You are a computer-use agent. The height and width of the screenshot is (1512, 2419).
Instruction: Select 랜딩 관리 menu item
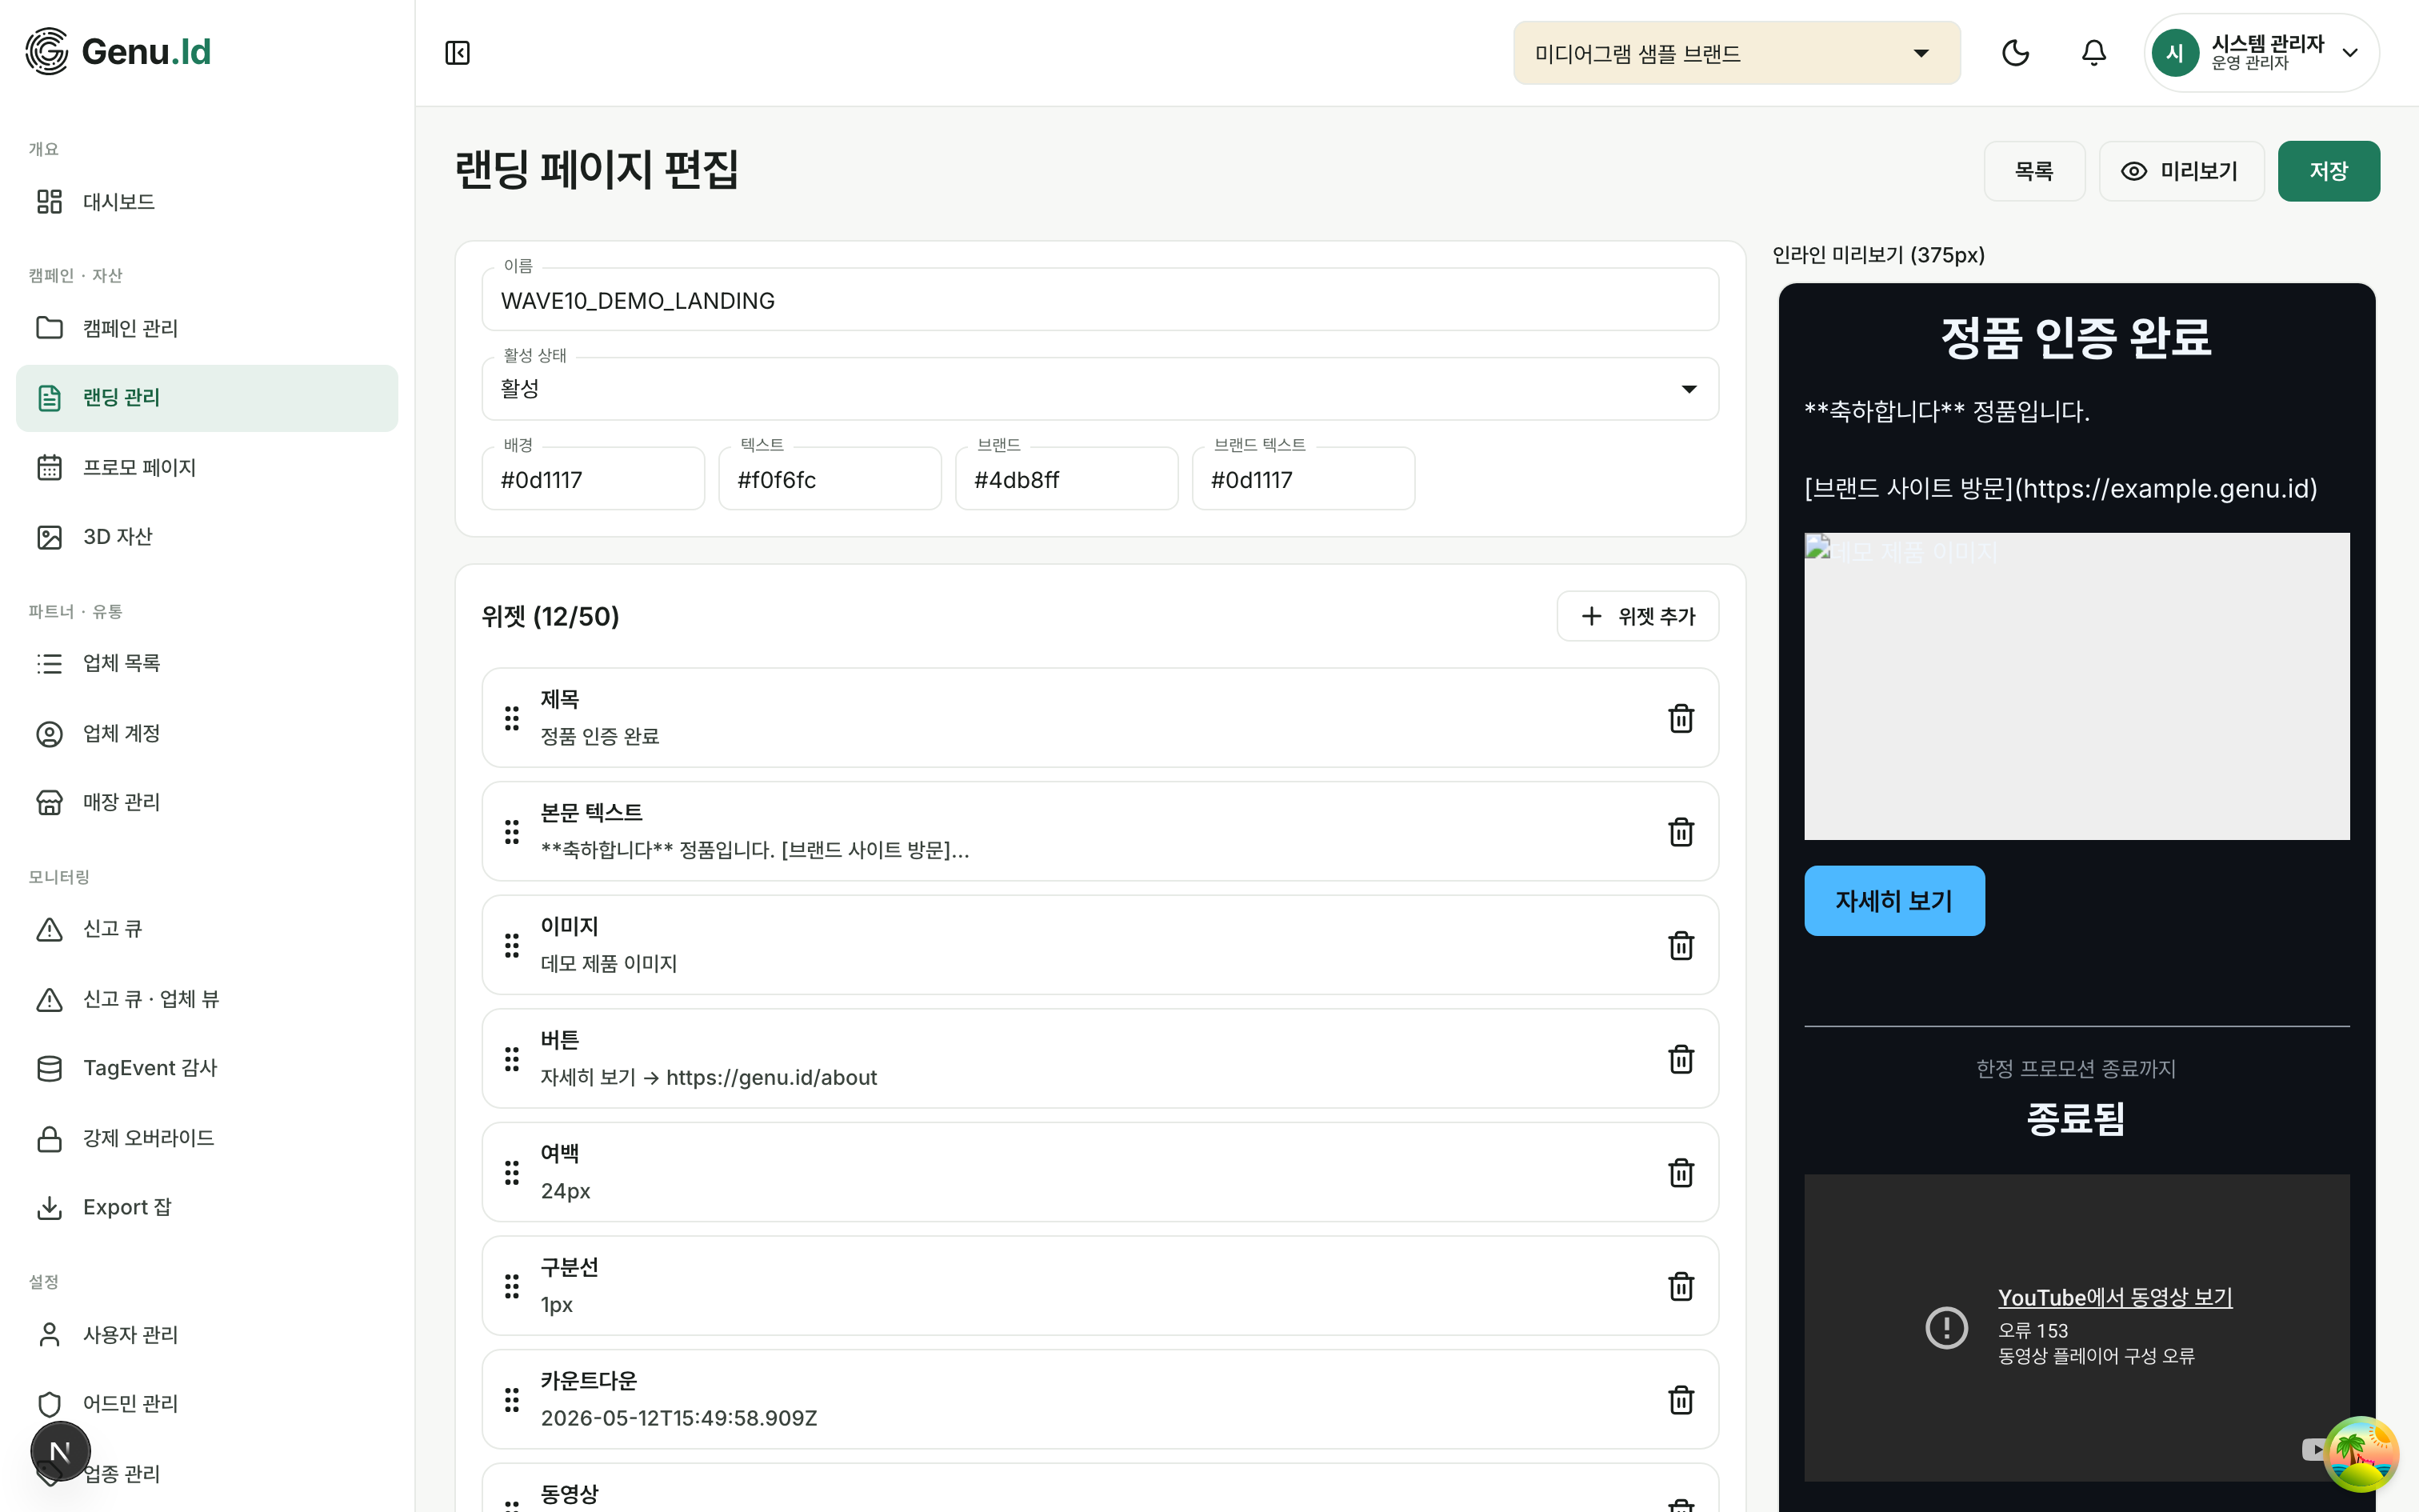(x=207, y=398)
